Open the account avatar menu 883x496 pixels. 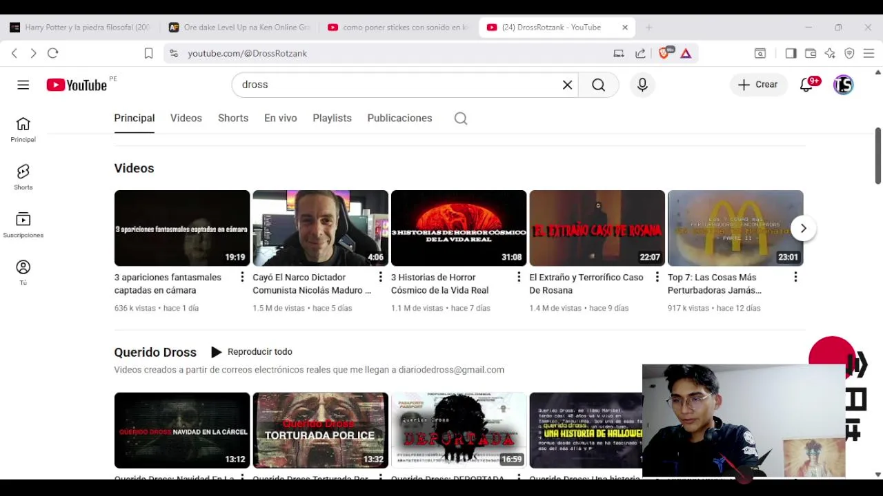(x=843, y=85)
